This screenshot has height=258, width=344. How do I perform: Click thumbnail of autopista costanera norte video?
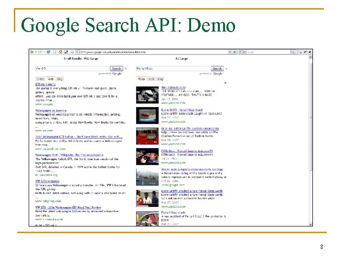point(147,177)
